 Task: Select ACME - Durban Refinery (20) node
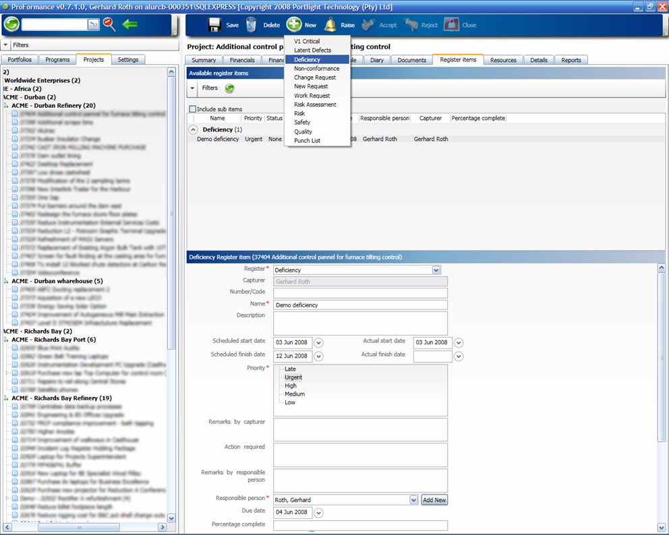54,106
